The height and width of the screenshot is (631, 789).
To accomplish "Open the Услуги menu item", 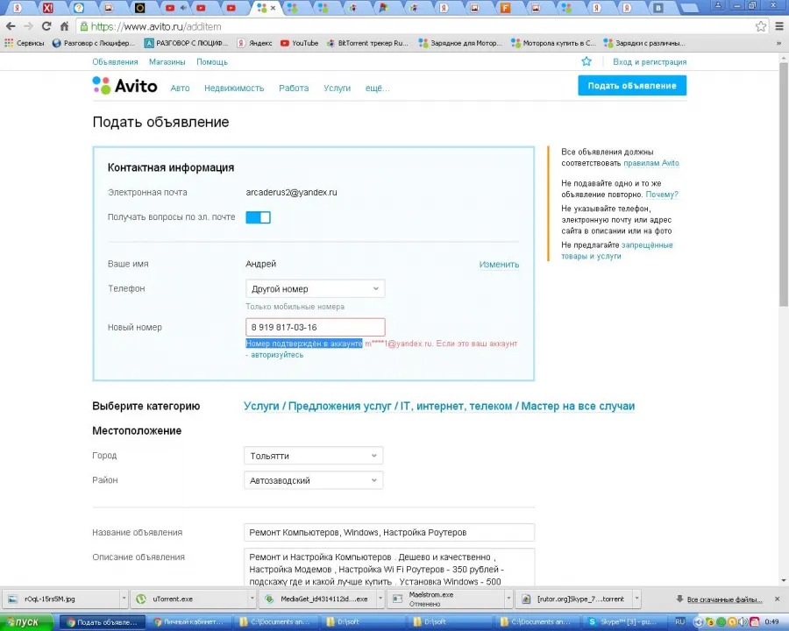I will click(x=338, y=88).
